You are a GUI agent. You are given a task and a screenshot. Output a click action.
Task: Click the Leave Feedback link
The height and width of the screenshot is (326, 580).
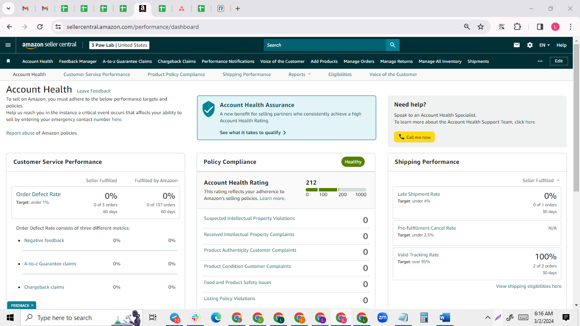94,91
